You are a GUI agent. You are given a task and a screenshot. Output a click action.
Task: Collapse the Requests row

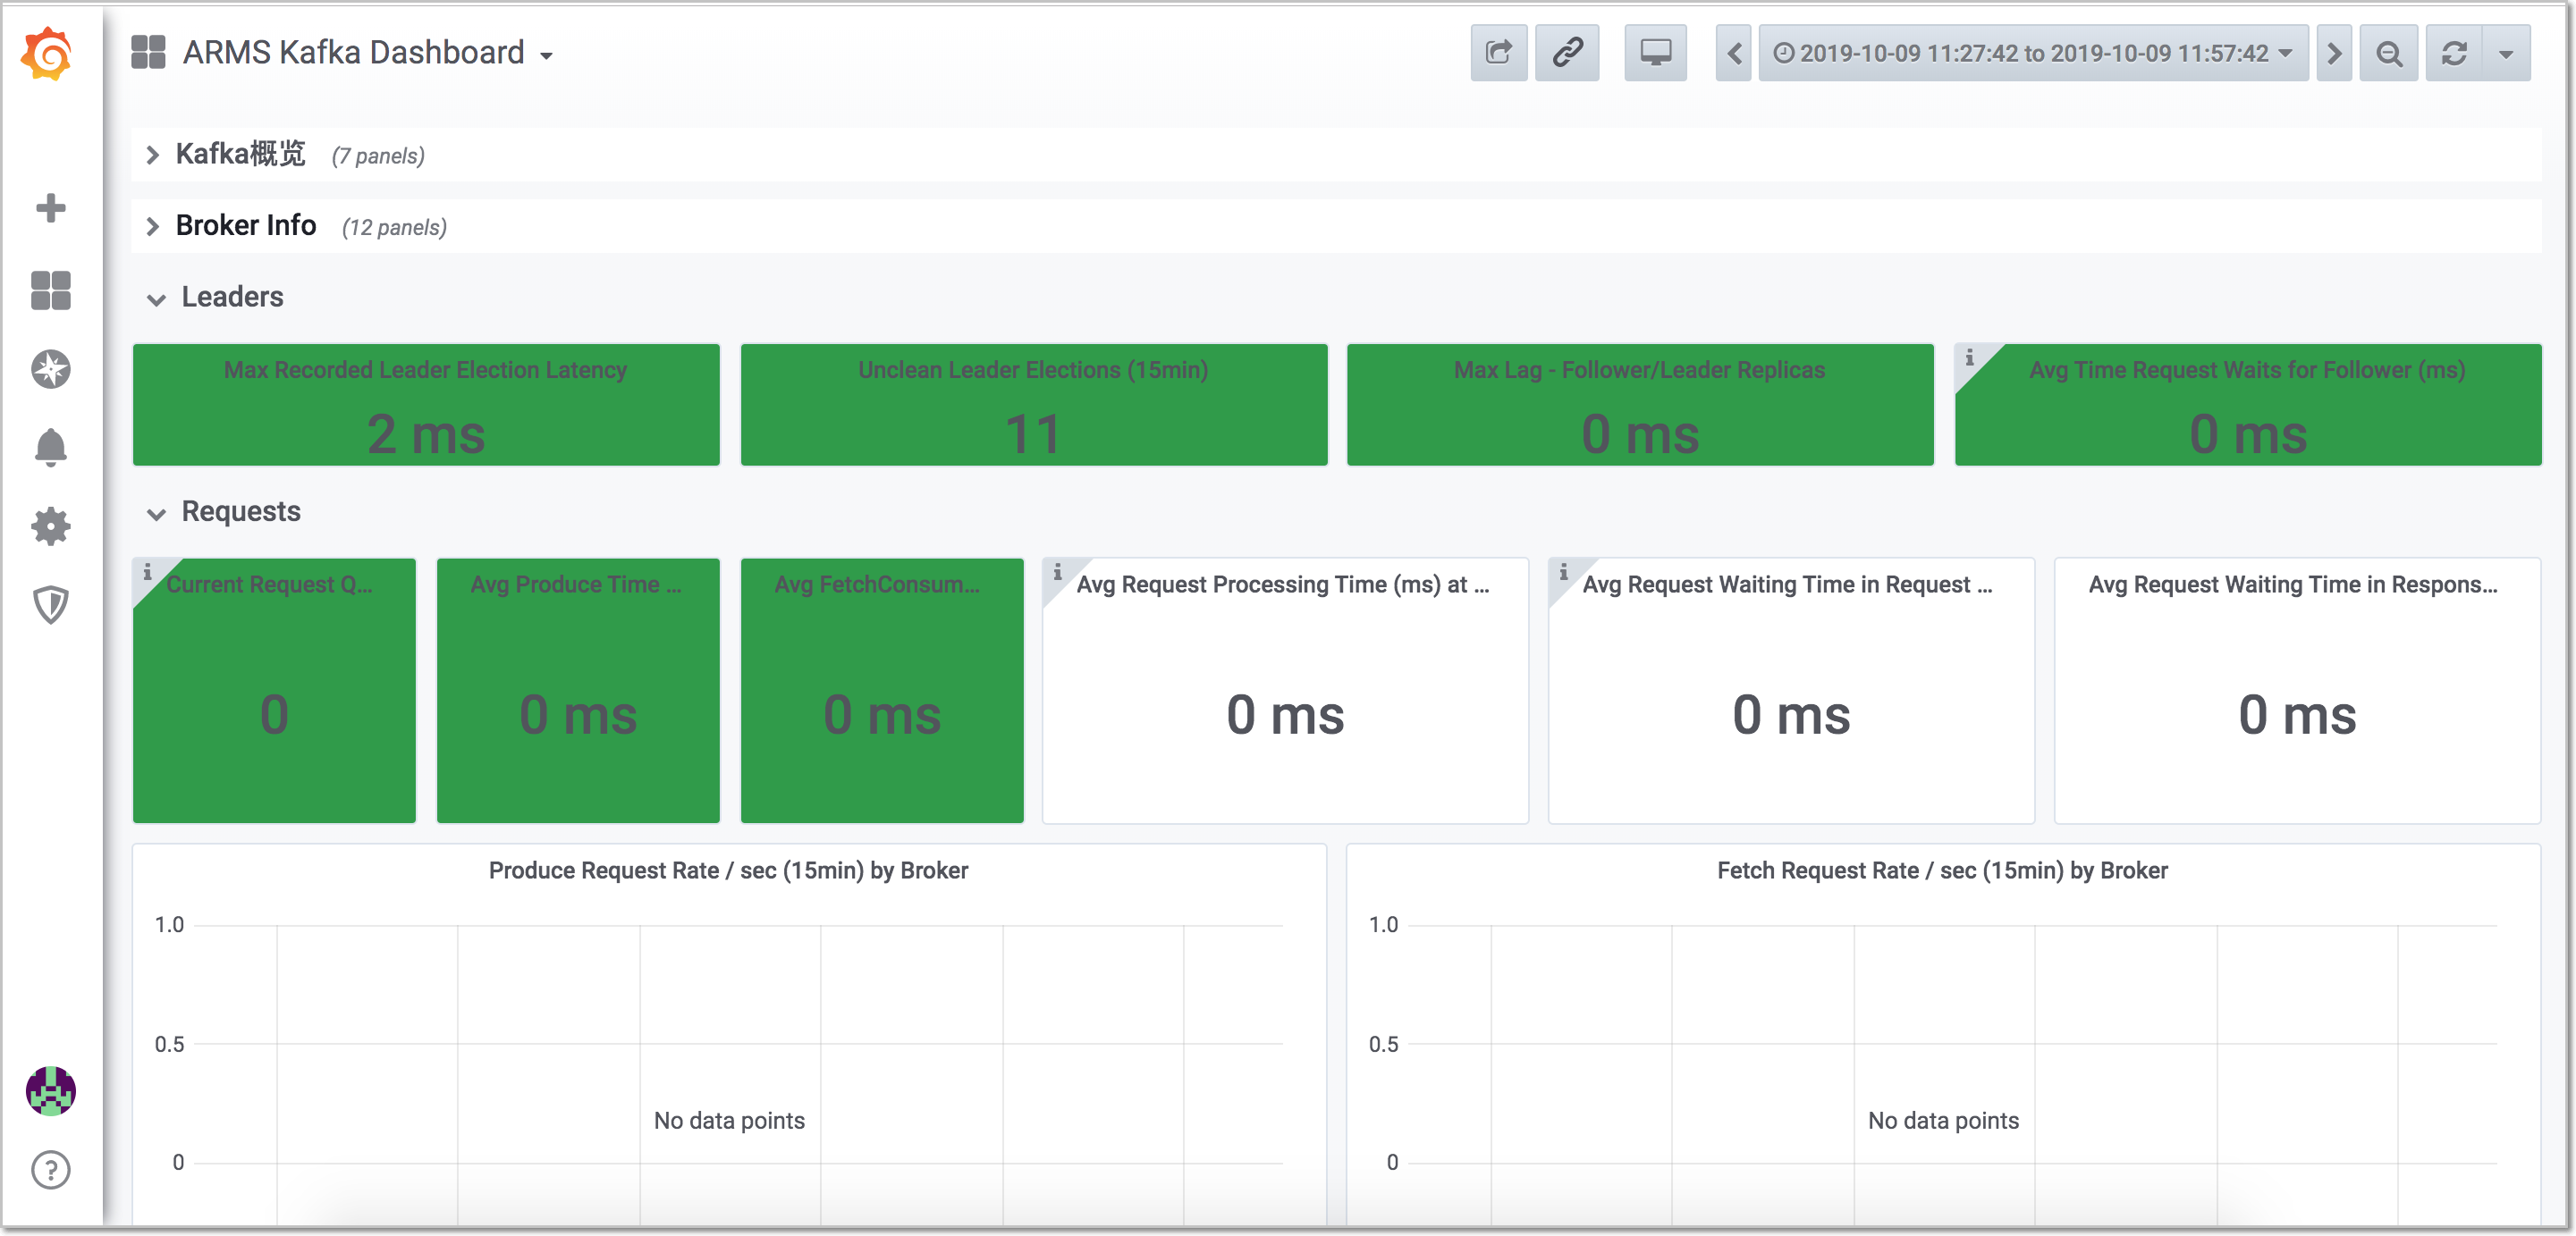[241, 511]
